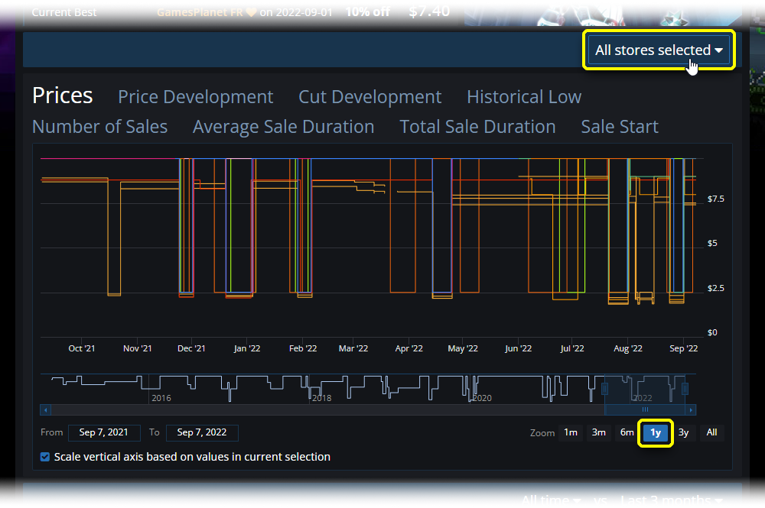This screenshot has height=508, width=765.
Task: Click the From date field showing Sep 7, 2021
Action: [x=104, y=432]
